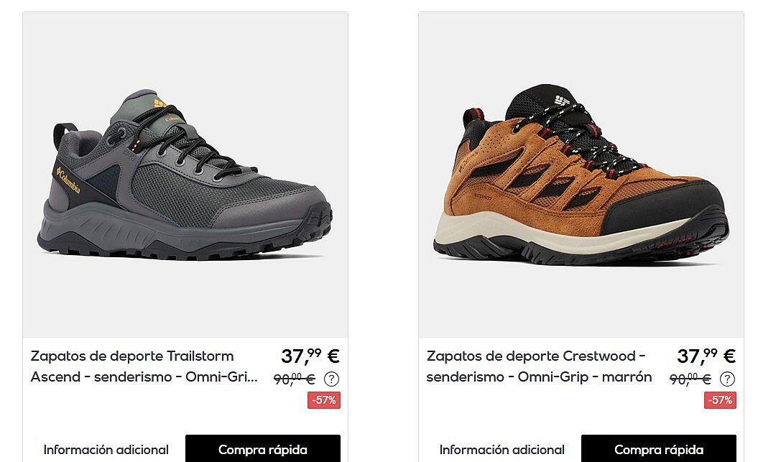Open price info icon for Trailstorm Ascend
The height and width of the screenshot is (462, 758).
tap(331, 379)
